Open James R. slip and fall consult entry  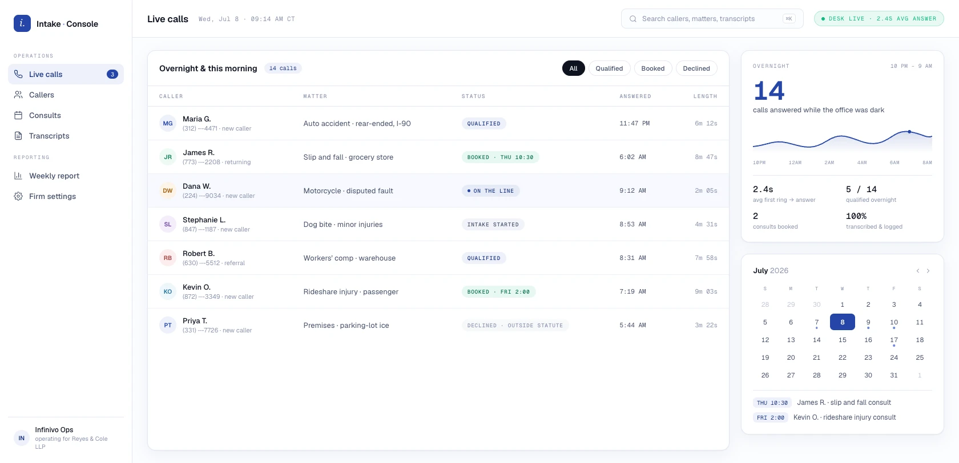tap(844, 403)
